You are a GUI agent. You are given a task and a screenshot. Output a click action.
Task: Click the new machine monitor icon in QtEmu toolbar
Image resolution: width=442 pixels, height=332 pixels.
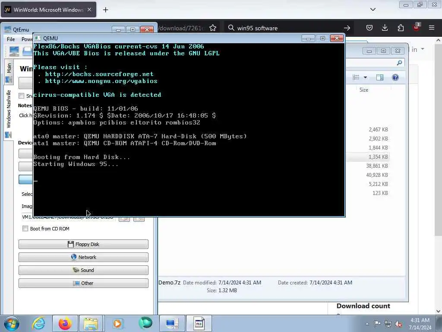tap(14, 51)
